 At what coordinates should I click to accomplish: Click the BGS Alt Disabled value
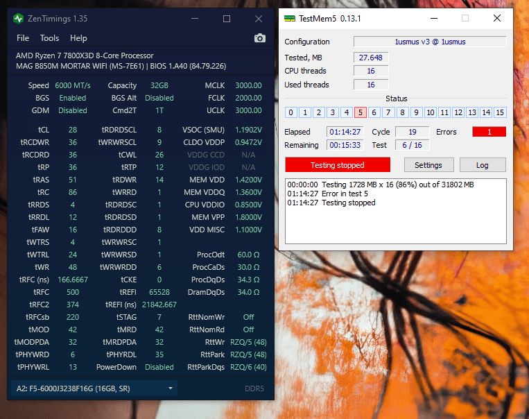(x=159, y=98)
